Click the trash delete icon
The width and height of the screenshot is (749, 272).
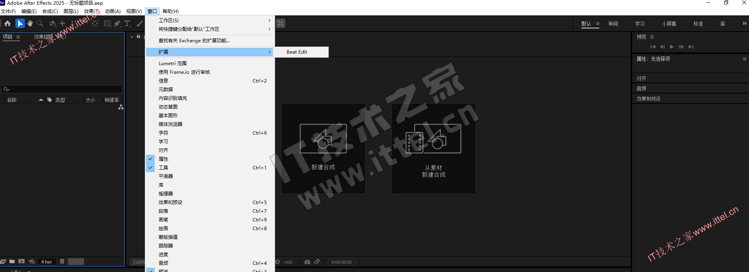click(62, 261)
